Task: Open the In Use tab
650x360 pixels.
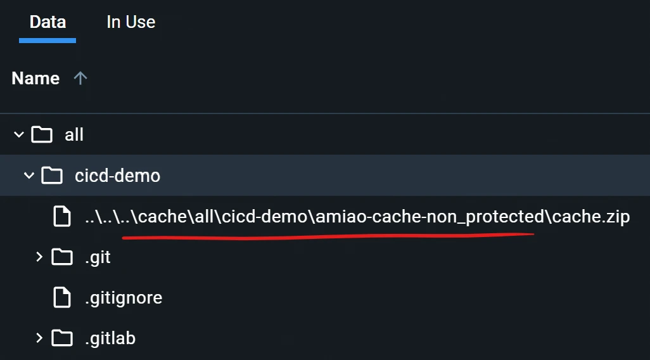Action: pos(131,22)
